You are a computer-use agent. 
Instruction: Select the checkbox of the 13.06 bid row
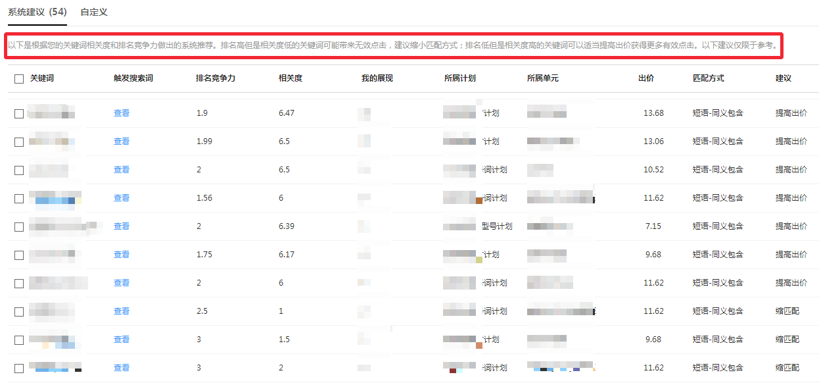[x=19, y=142]
